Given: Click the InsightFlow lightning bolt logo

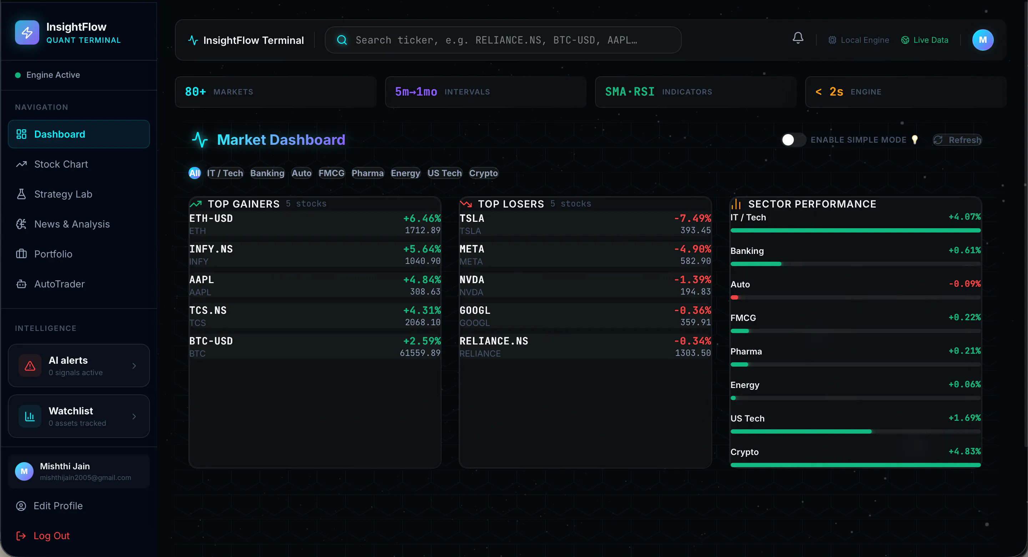Looking at the screenshot, I should [x=27, y=32].
